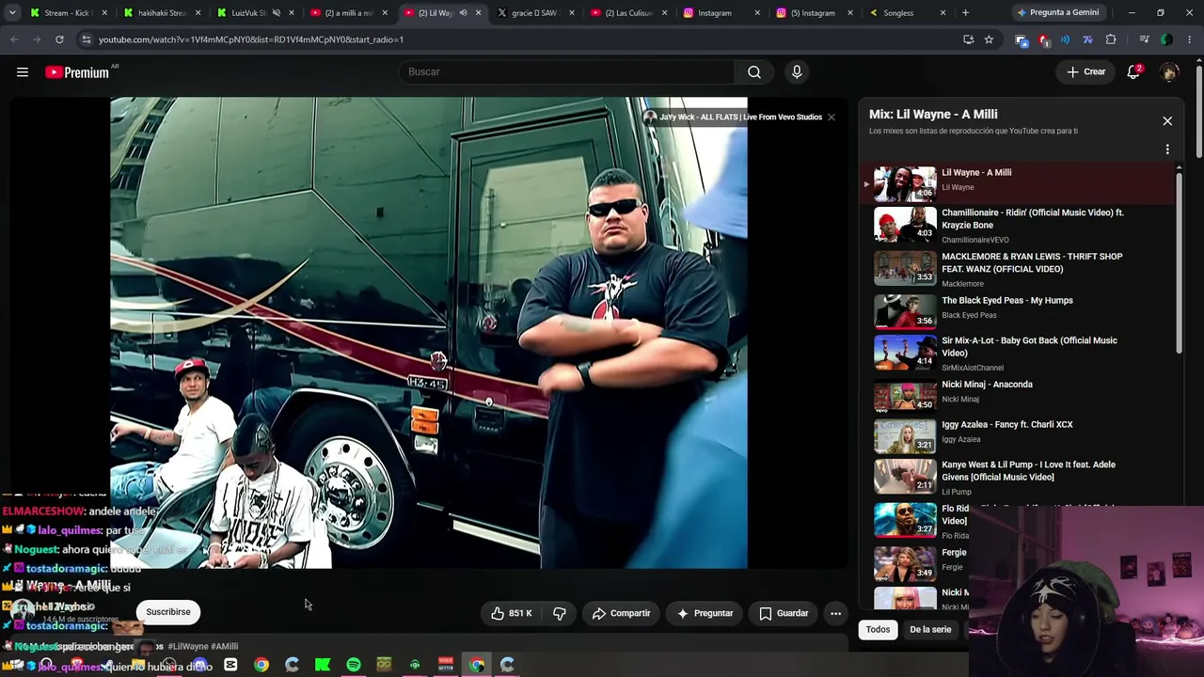The image size is (1204, 677).
Task: Switch to the hakihakii Stream tab
Action: click(162, 13)
